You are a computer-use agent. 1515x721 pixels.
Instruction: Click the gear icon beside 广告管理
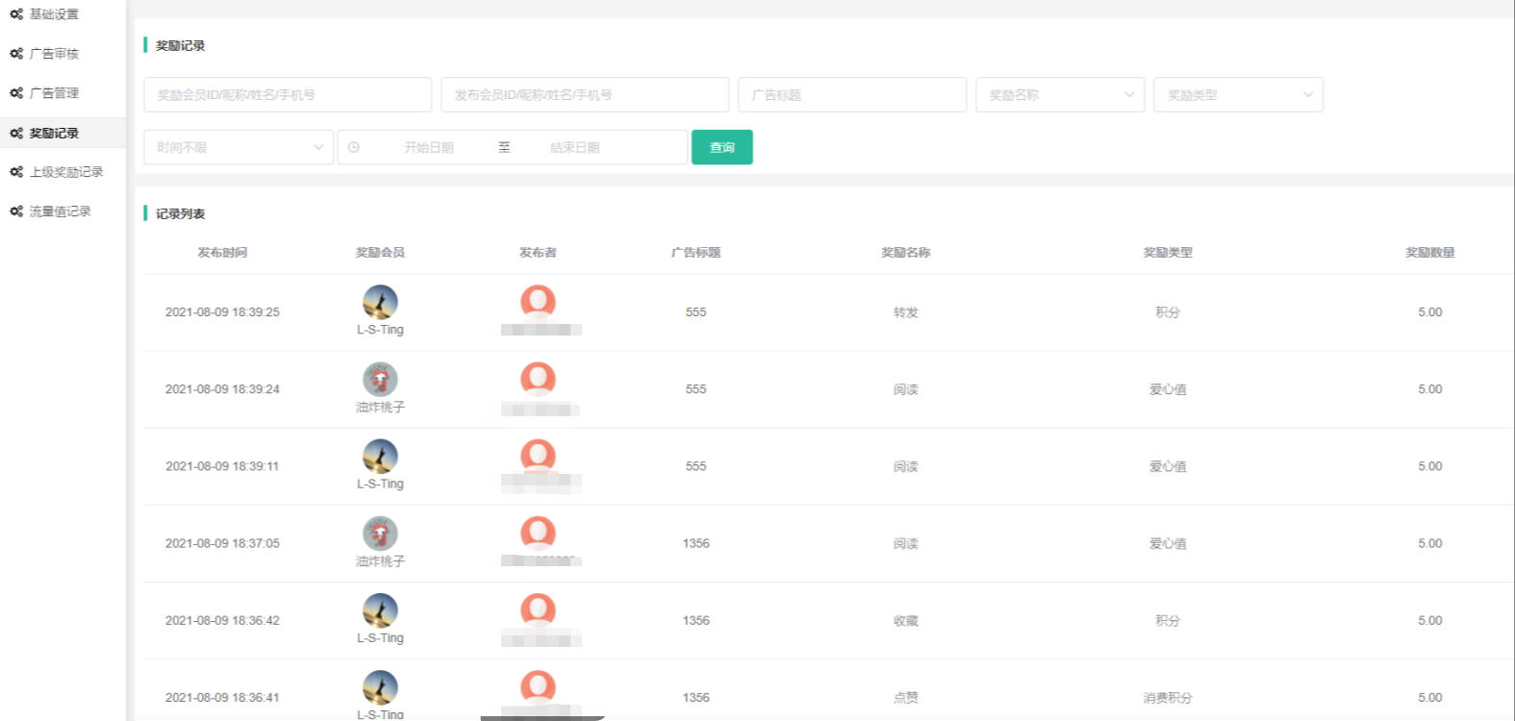pyautogui.click(x=16, y=93)
